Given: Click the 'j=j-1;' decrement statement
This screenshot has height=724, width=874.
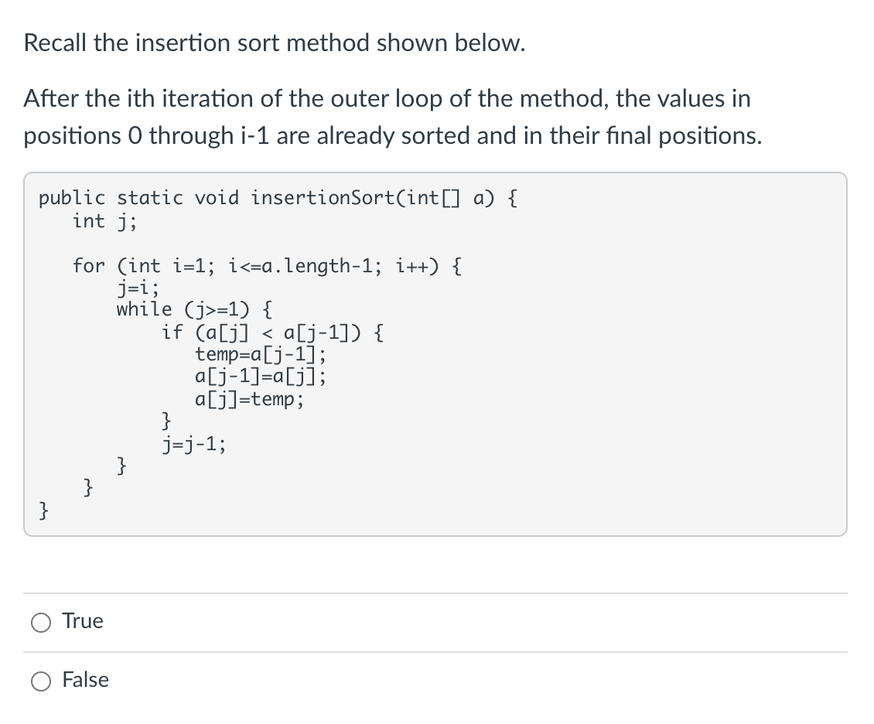Looking at the screenshot, I should point(194,444).
